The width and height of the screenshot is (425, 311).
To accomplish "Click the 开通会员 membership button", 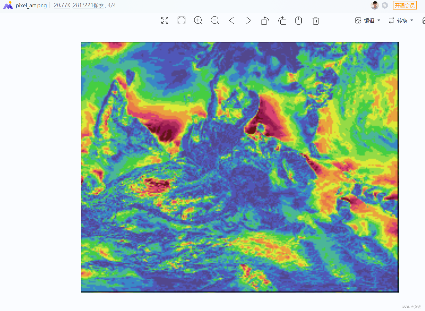I will [405, 5].
